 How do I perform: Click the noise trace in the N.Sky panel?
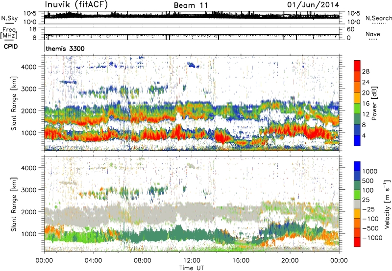pyautogui.click(x=192, y=16)
